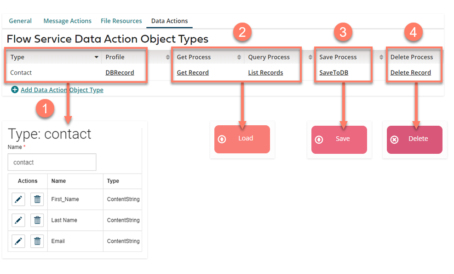Delete the Email field via trash icon
454x274 pixels.
click(37, 241)
